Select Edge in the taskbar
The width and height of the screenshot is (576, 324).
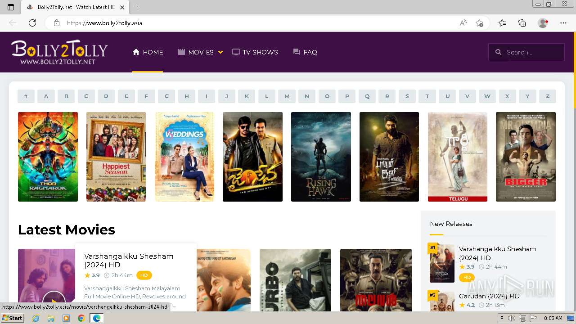[96, 318]
